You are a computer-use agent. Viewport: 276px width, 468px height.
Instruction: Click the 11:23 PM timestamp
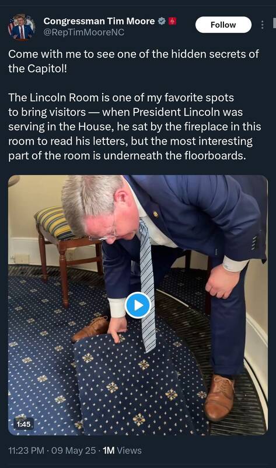tap(26, 450)
